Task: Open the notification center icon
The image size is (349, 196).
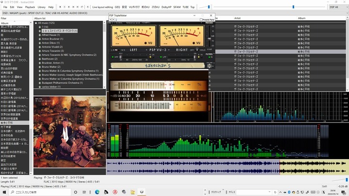Action: click(x=344, y=192)
